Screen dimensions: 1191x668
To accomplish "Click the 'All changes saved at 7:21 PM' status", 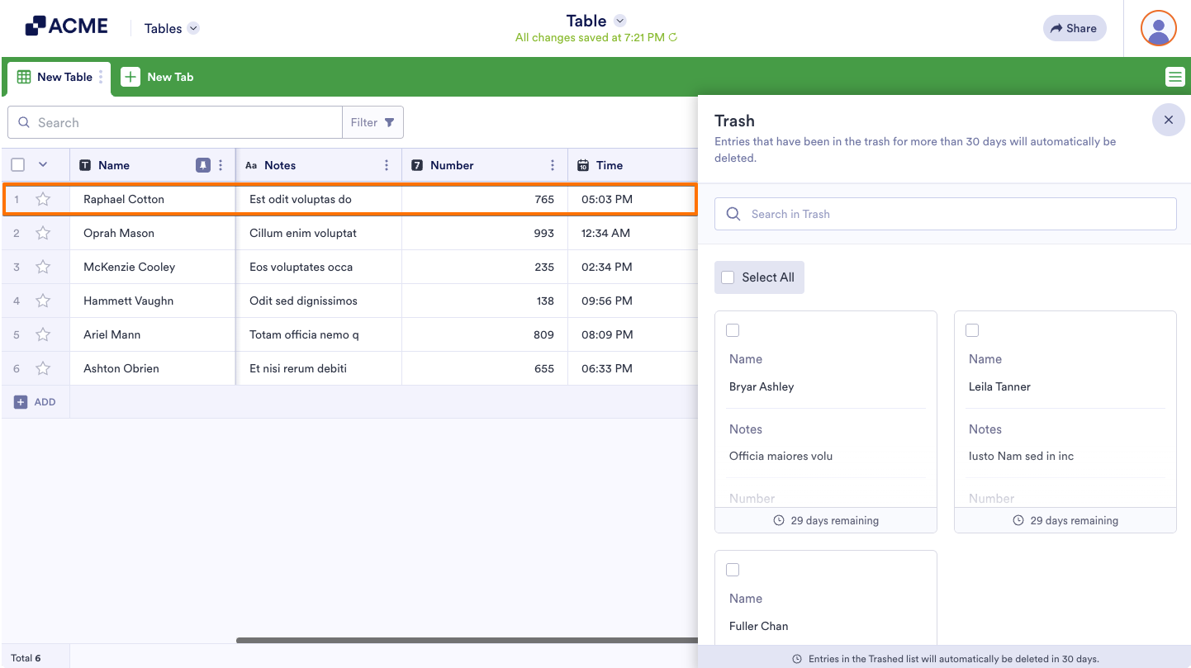I will (x=590, y=37).
